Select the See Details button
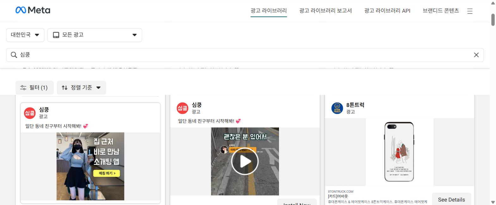The height and width of the screenshot is (205, 496). coord(451,199)
